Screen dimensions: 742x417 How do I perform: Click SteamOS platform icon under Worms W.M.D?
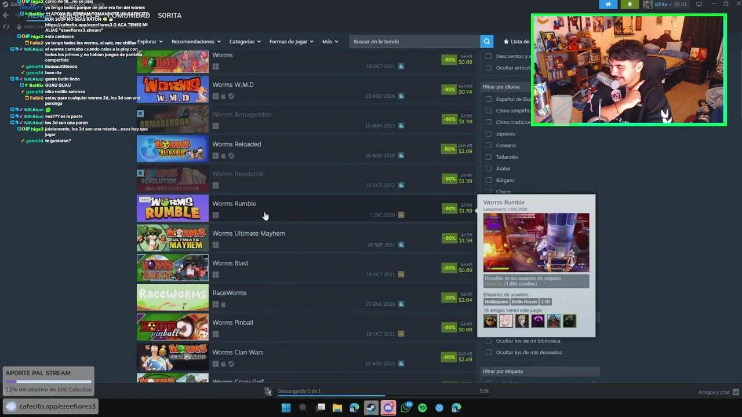pos(231,96)
